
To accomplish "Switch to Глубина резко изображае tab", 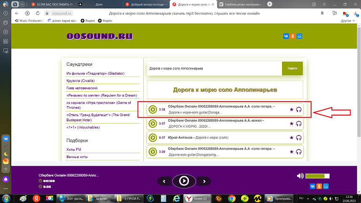I will [241, 4].
